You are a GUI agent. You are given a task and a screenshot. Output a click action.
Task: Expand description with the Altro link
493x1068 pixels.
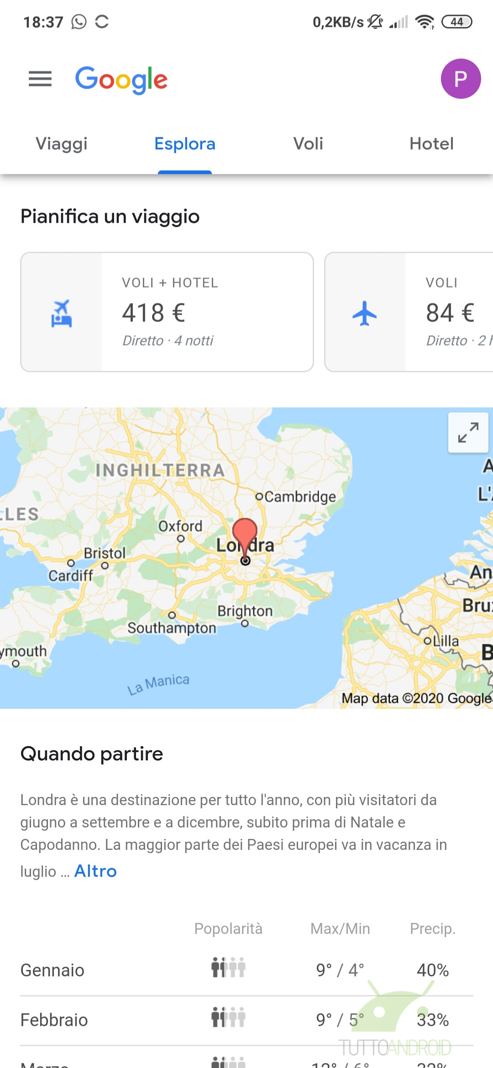tap(95, 871)
